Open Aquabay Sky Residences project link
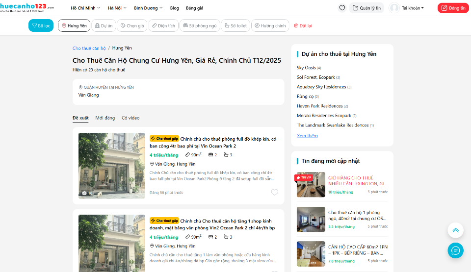 (x=324, y=87)
